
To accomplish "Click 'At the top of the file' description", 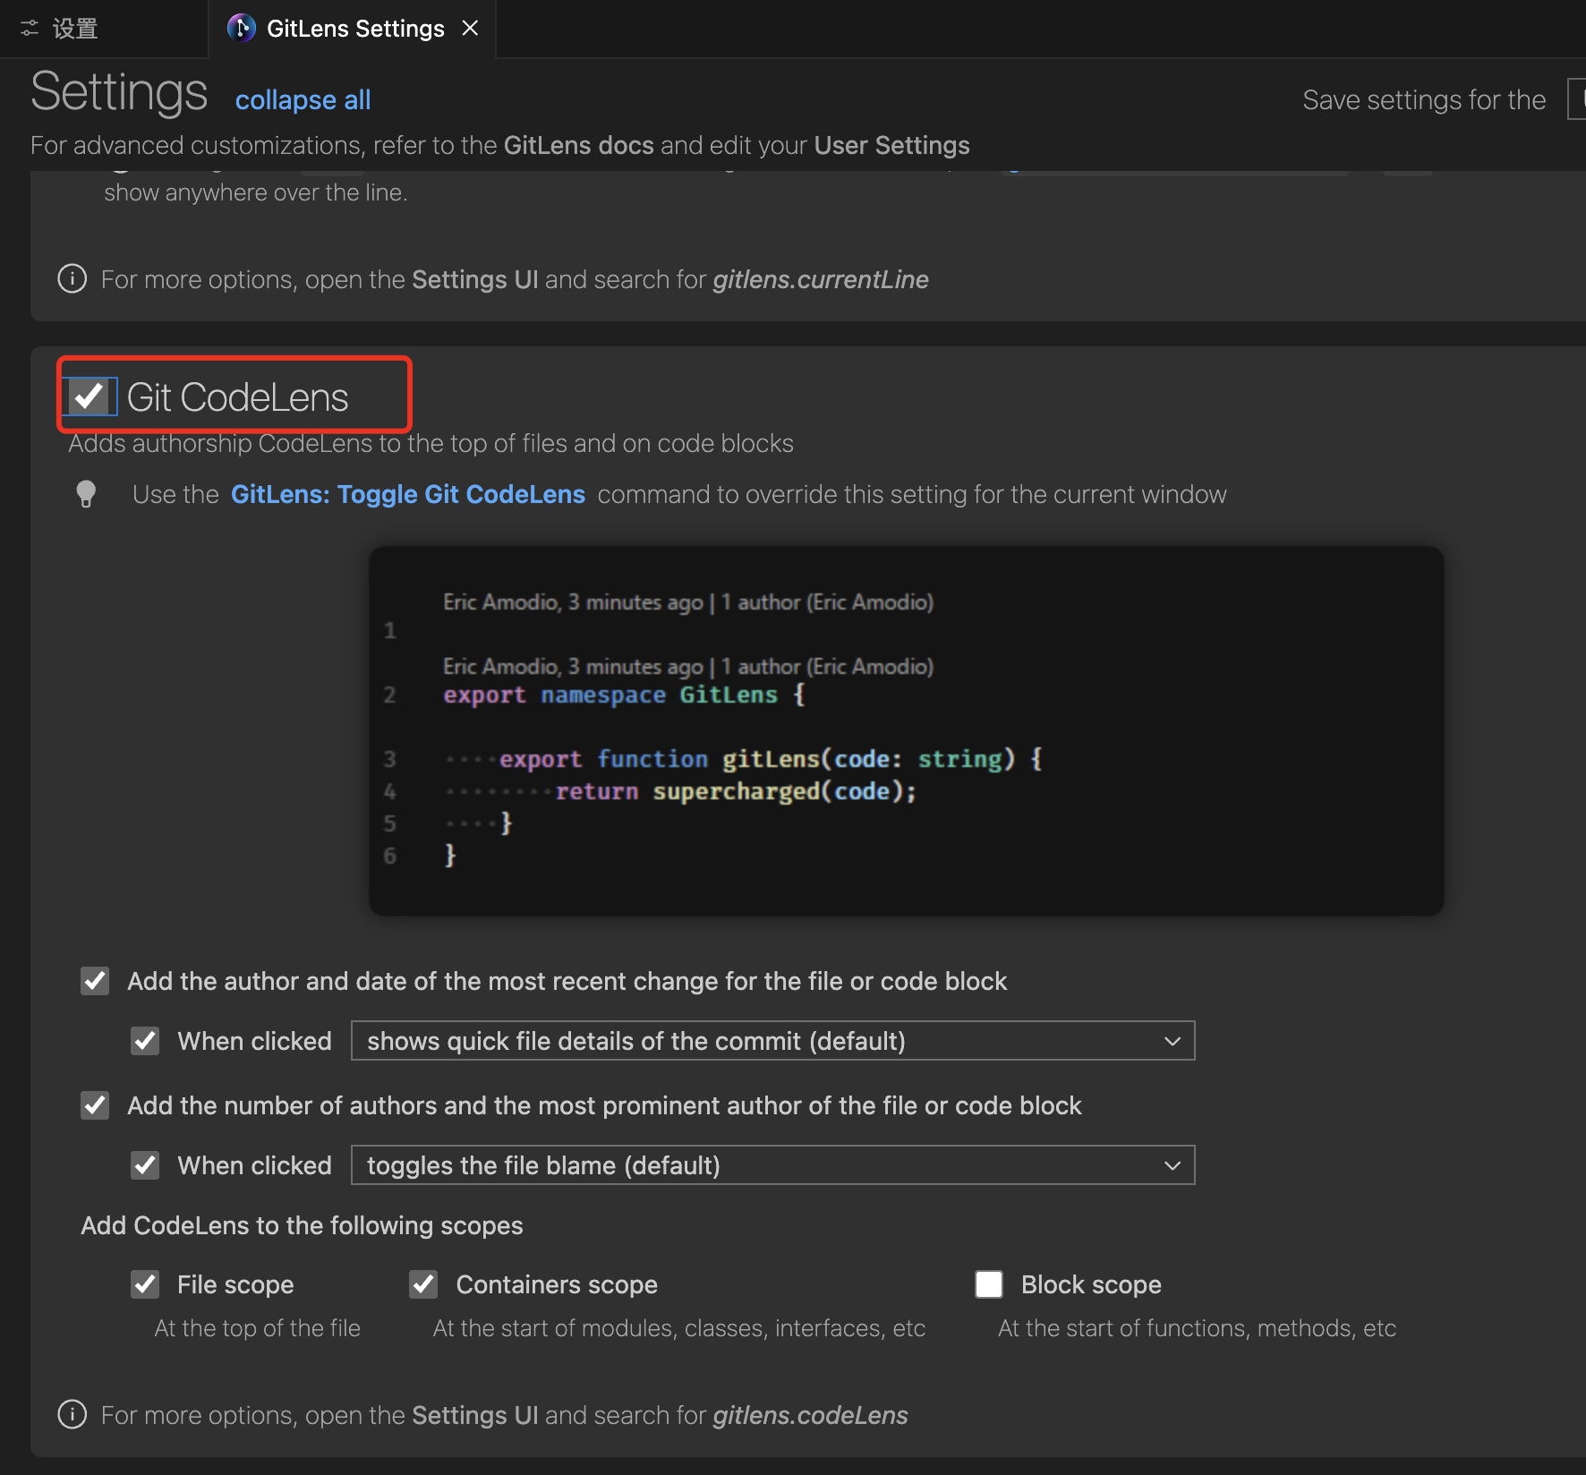I will (257, 1328).
